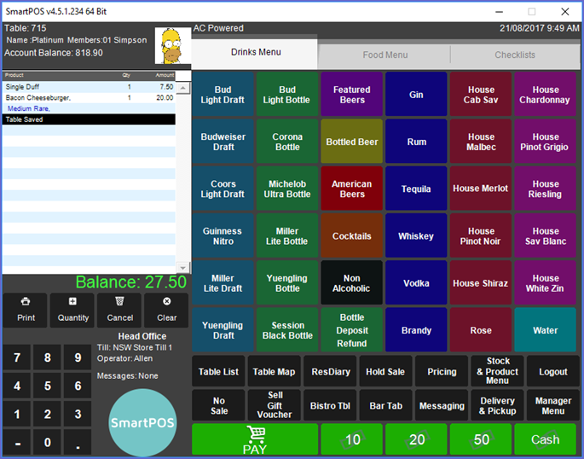Viewport: 584px width, 459px height.
Task: Select the Single Duff order line
Action: coord(89,87)
